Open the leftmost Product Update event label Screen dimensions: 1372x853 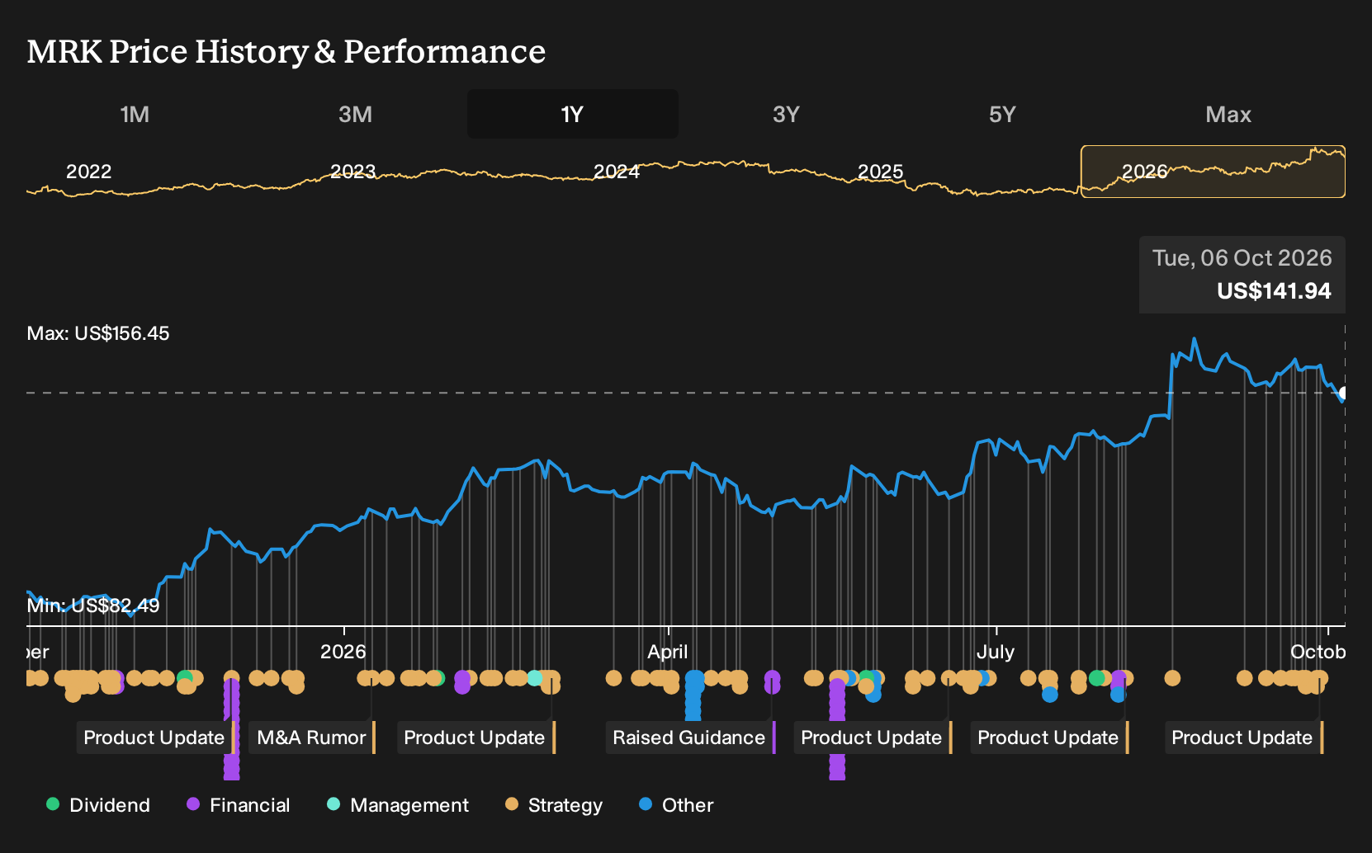(x=155, y=738)
